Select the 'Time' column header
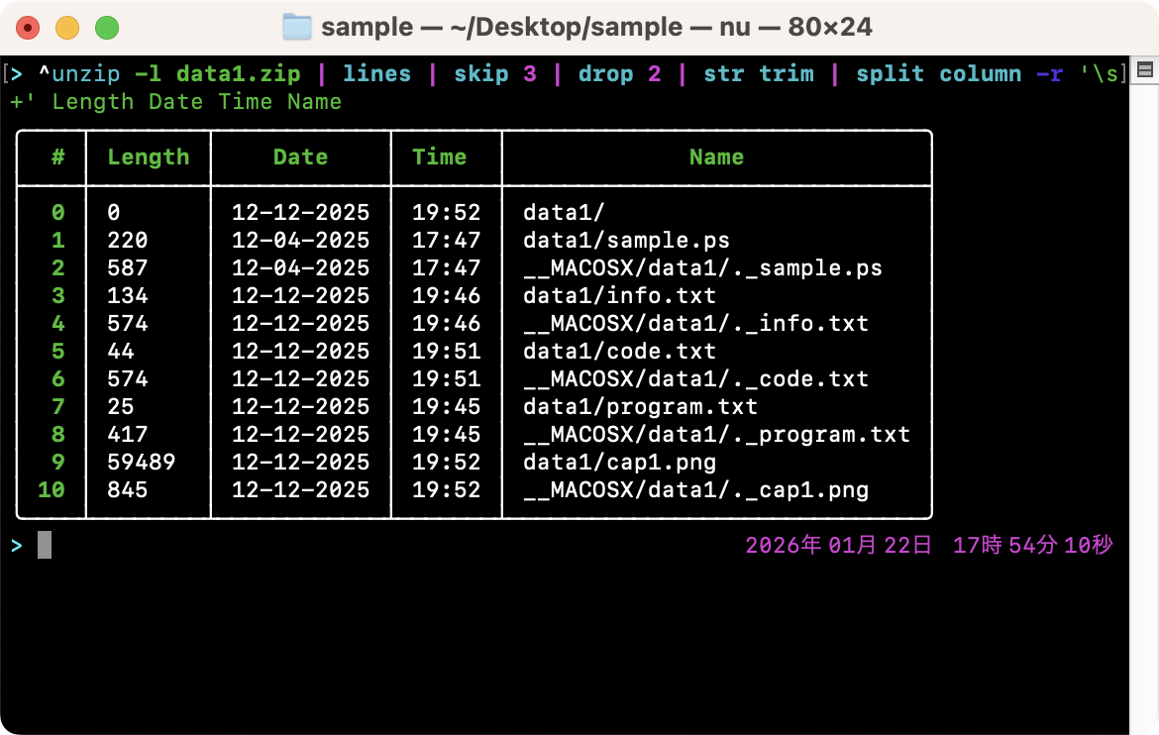The height and width of the screenshot is (735, 1159). click(440, 157)
